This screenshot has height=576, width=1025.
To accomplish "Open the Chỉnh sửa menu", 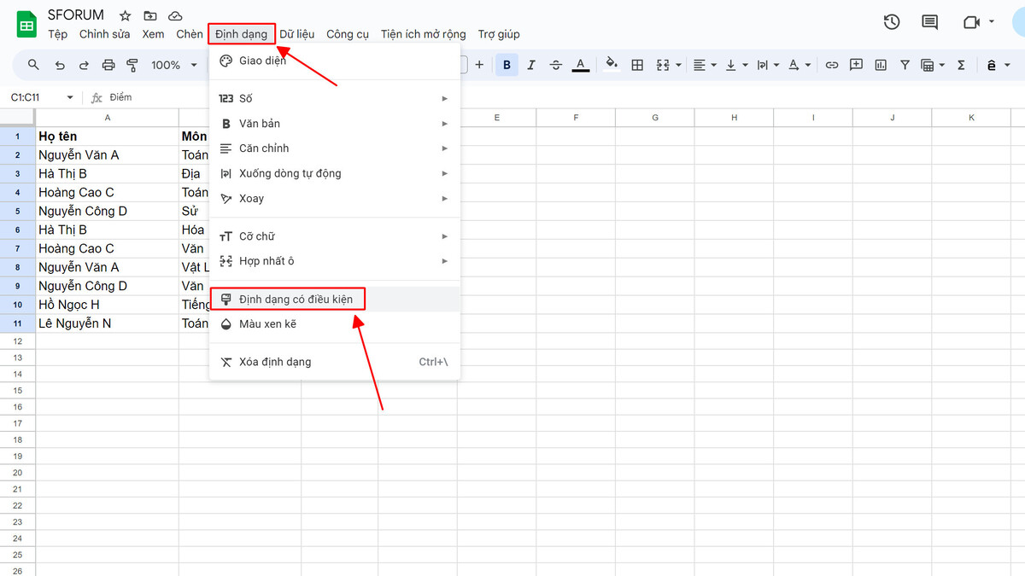I will coord(105,34).
